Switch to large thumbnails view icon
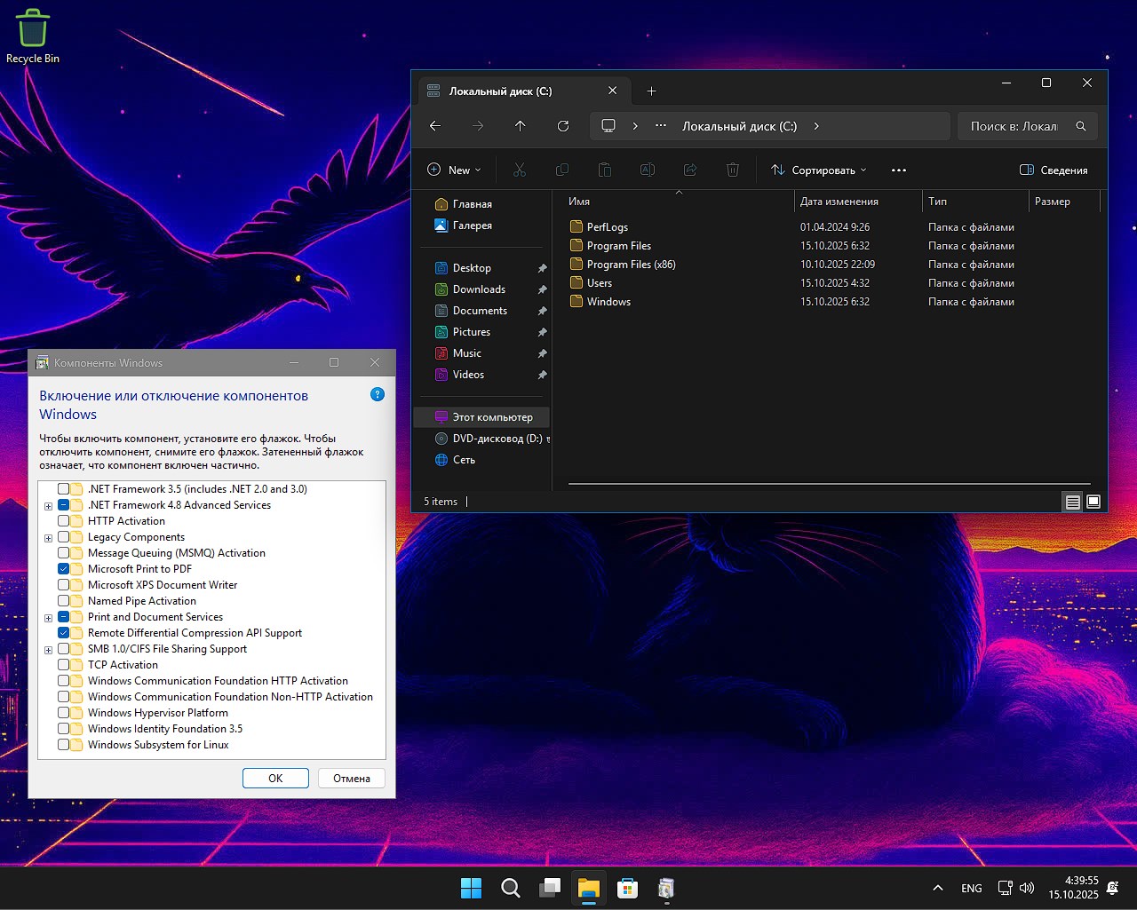This screenshot has height=910, width=1137. click(1093, 502)
